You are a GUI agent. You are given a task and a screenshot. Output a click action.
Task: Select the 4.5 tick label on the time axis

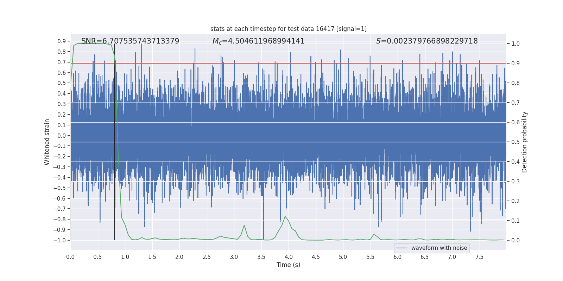(x=316, y=257)
